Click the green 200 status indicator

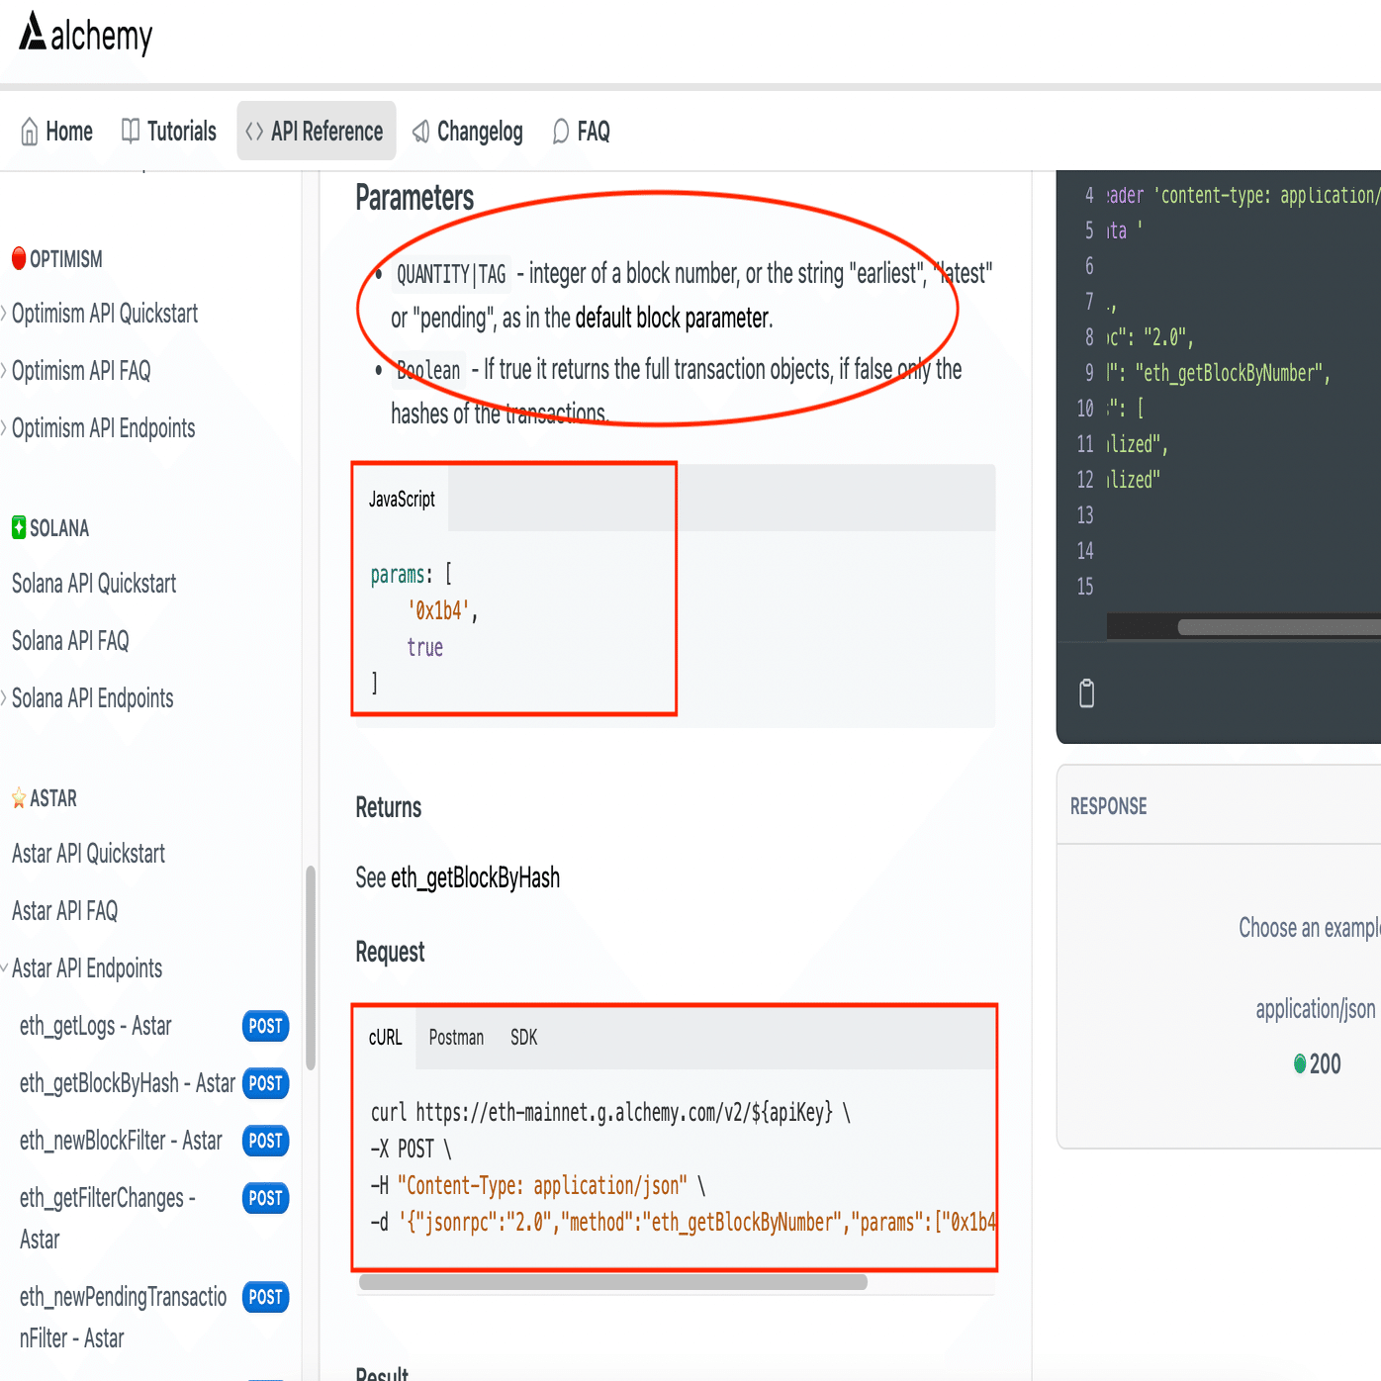1299,1063
